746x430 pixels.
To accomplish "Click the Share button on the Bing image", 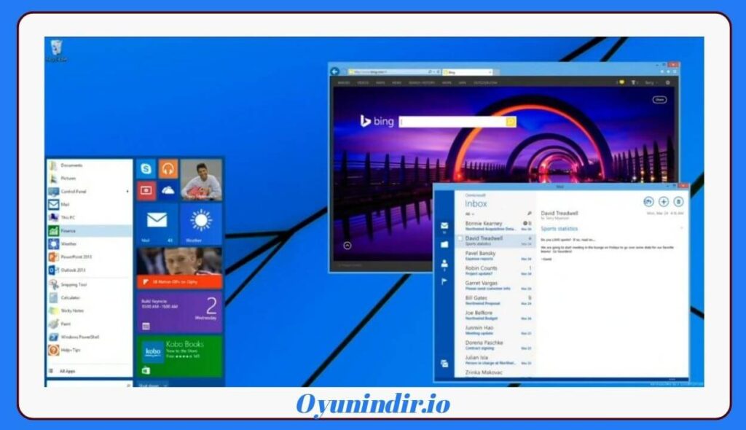I will [659, 100].
